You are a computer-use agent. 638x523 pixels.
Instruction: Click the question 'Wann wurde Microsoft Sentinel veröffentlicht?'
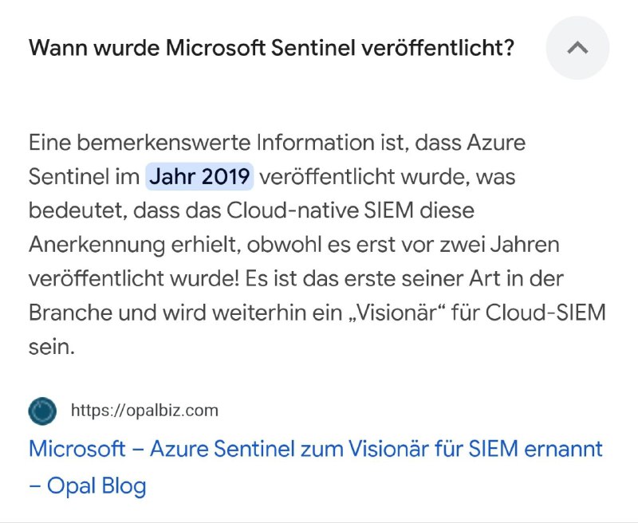coord(271,48)
